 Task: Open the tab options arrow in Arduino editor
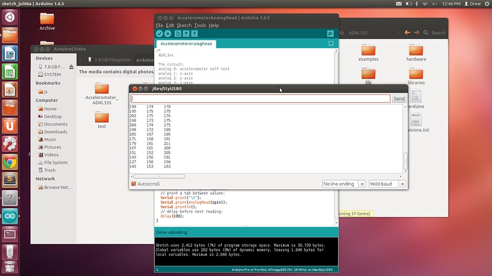point(331,44)
